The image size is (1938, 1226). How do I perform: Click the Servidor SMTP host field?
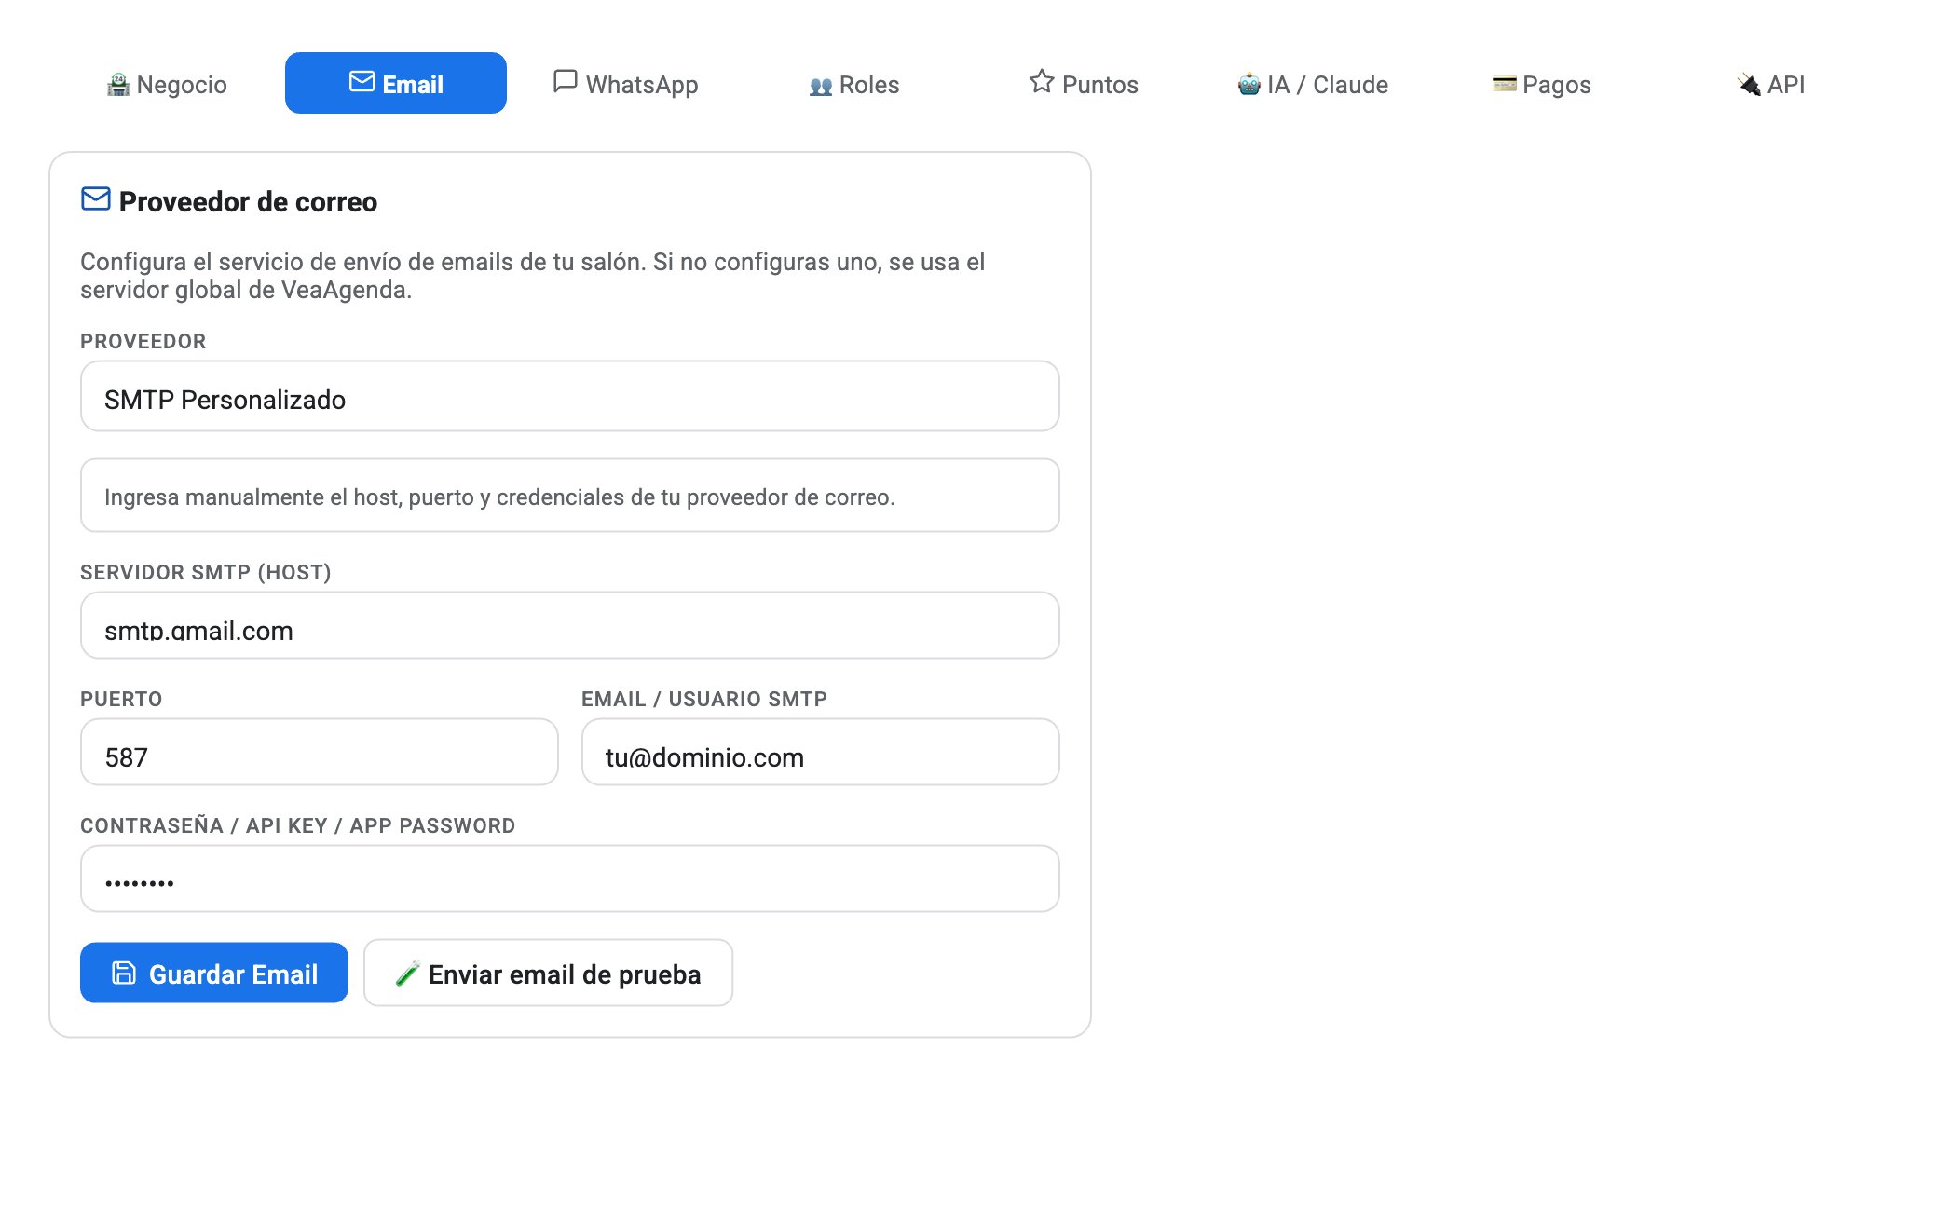click(570, 626)
